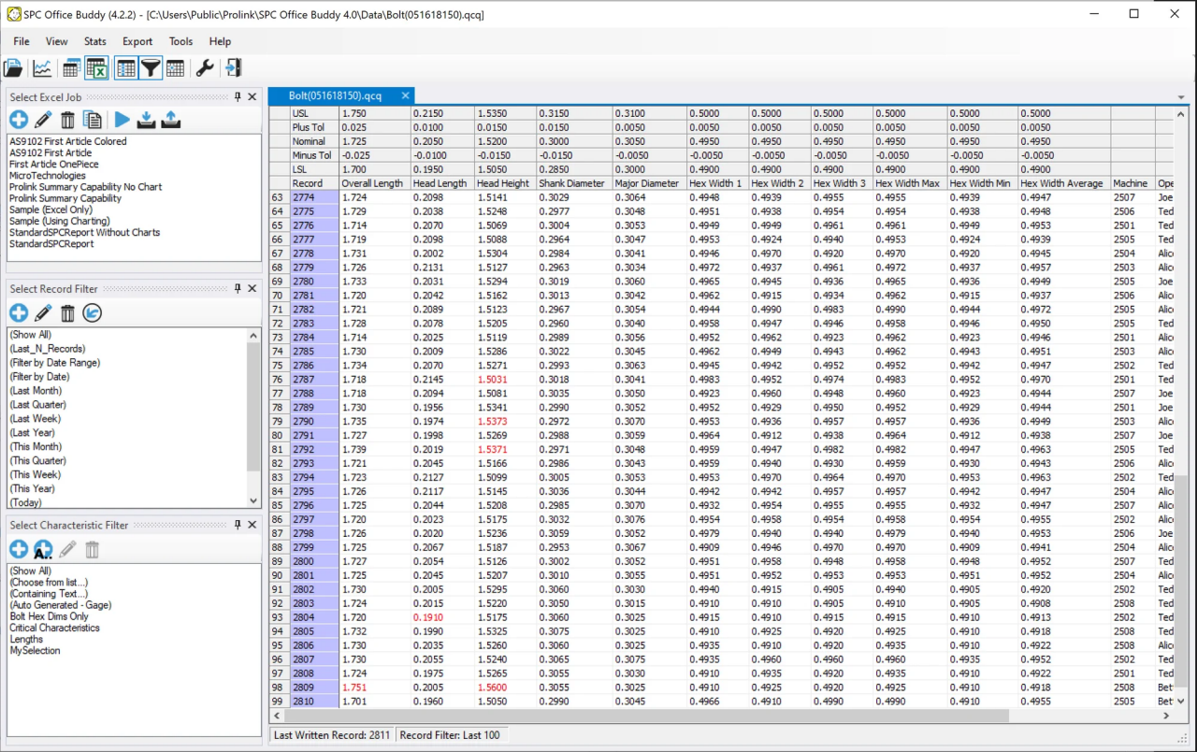Toggle the record filter funnel tool
The image size is (1197, 752).
[x=150, y=66]
